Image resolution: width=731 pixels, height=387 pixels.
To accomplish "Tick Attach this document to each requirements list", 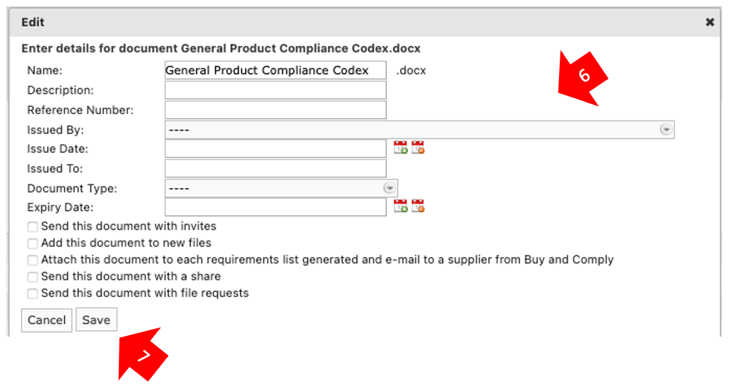I will 32,261.
